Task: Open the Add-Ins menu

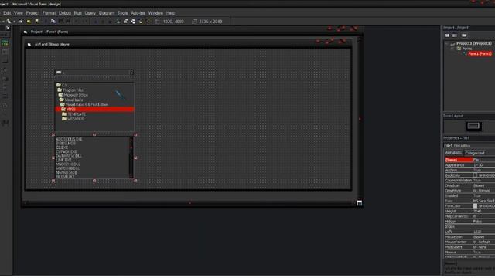Action: coord(138,13)
